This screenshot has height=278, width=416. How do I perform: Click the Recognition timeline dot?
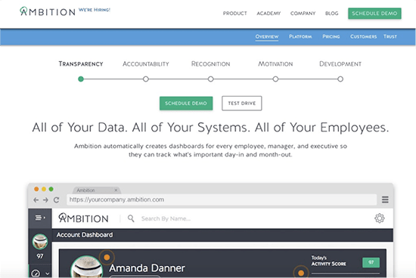211,79
